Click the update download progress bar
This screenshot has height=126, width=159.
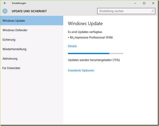(95, 53)
